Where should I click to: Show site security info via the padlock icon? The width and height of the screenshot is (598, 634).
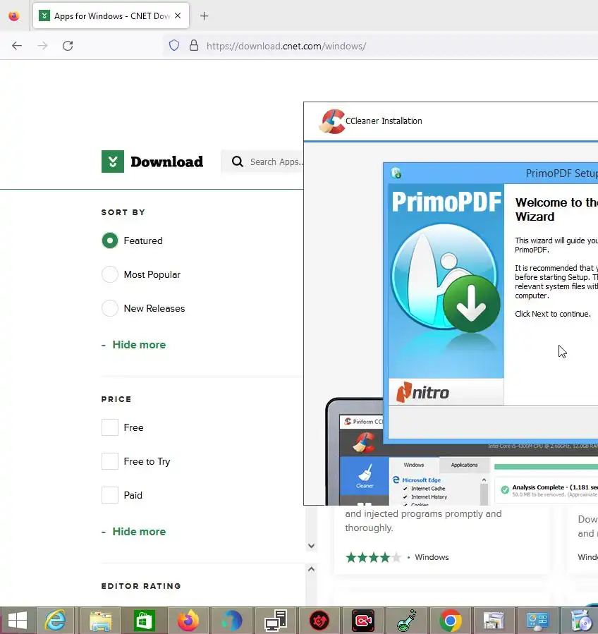[194, 45]
